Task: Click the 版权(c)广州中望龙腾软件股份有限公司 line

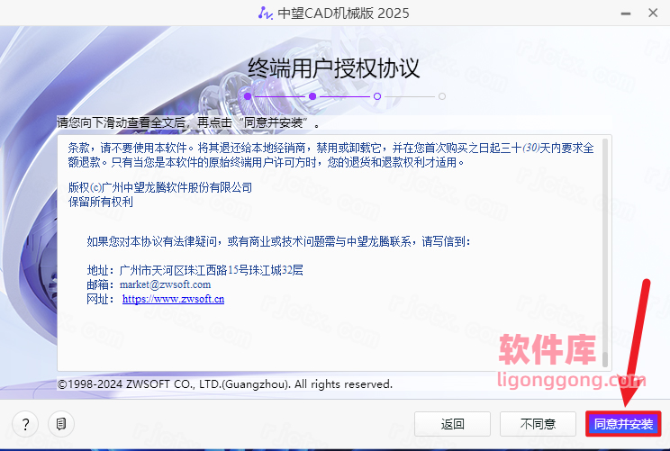Action: click(160, 187)
